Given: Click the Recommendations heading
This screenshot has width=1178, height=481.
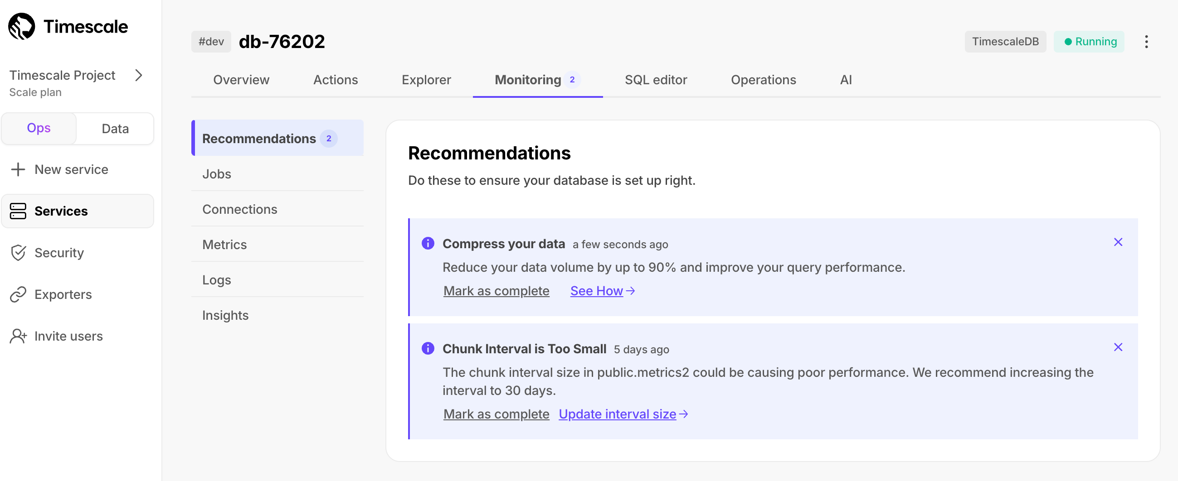Looking at the screenshot, I should point(489,153).
